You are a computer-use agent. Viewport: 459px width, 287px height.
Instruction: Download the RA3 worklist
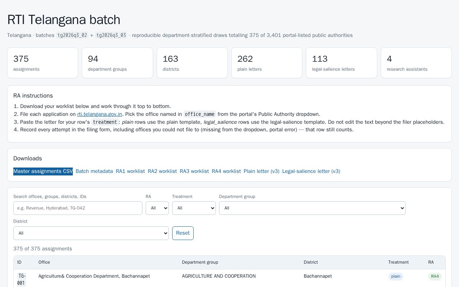click(x=194, y=171)
